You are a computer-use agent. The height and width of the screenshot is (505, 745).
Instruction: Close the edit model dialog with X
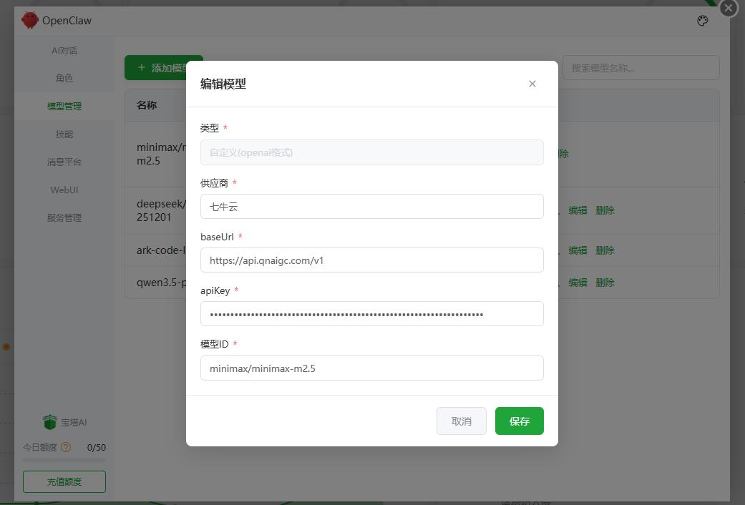point(532,84)
